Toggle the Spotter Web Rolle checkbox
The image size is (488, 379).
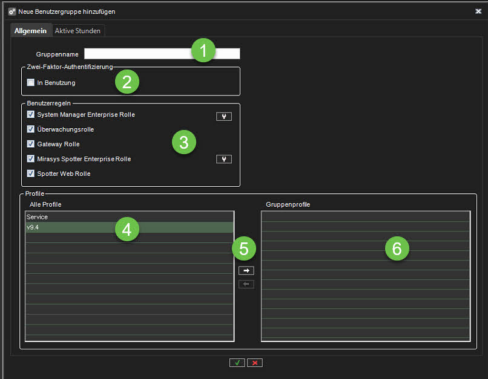(31, 173)
